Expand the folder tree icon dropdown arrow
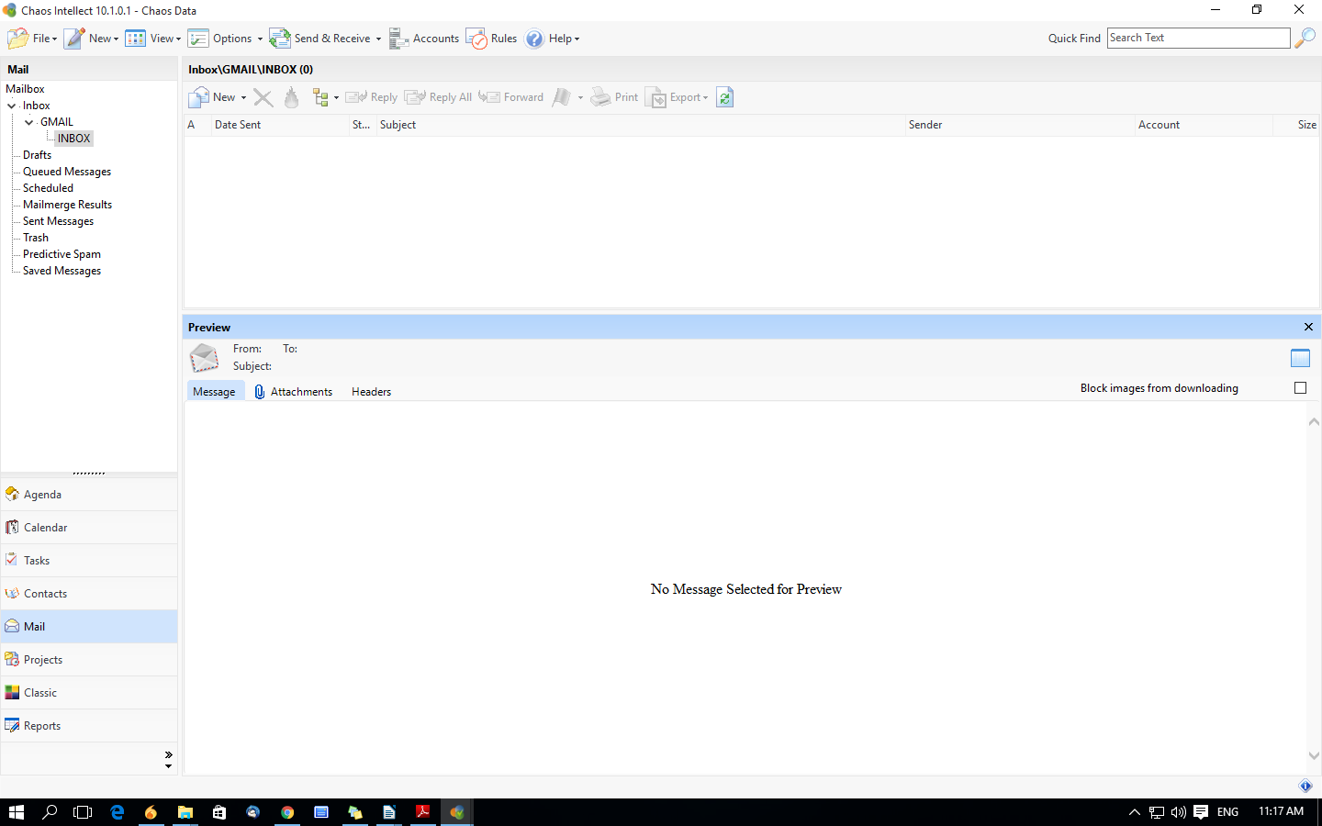Image resolution: width=1322 pixels, height=826 pixels. coord(336,98)
